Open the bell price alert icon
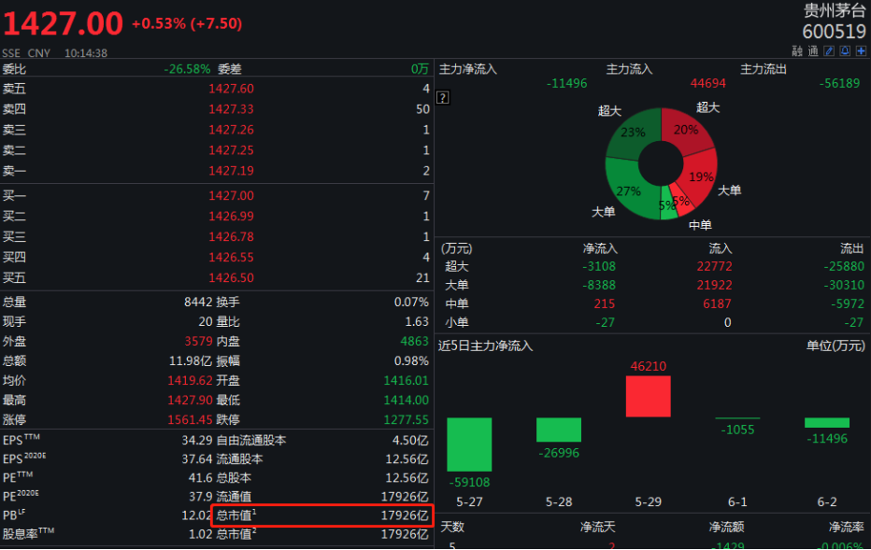This screenshot has width=871, height=550. click(x=844, y=51)
